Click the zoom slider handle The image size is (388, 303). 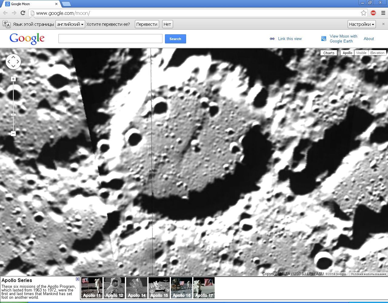[x=13, y=114]
